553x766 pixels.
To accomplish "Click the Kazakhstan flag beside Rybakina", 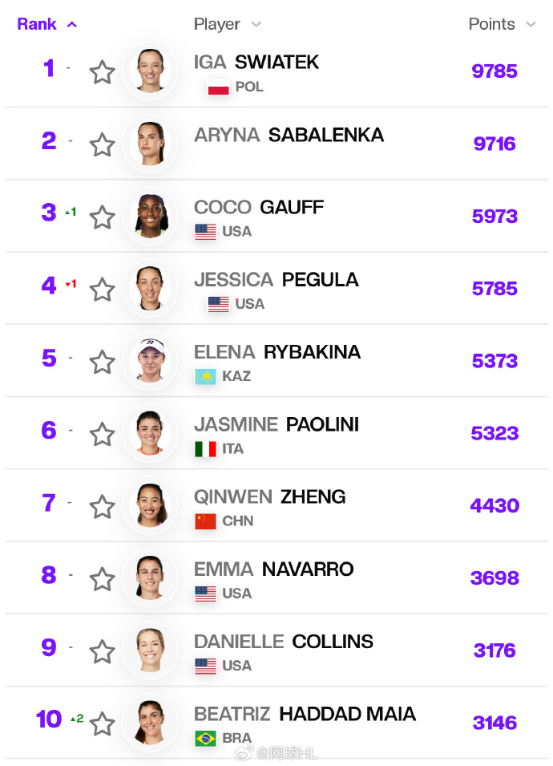I will point(205,376).
